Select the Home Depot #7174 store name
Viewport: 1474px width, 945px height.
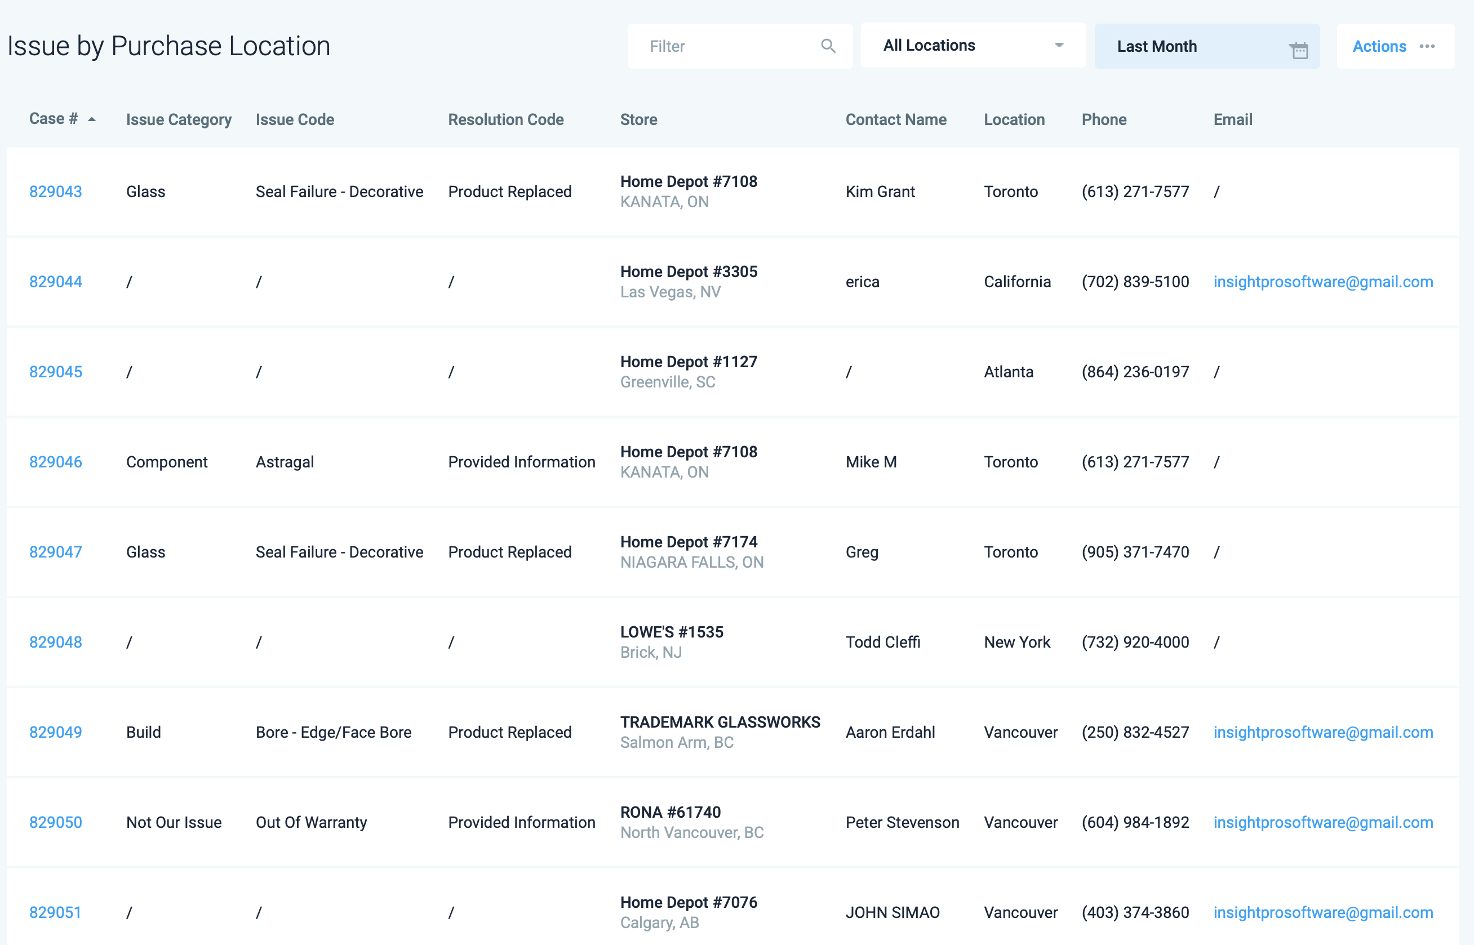coord(689,542)
